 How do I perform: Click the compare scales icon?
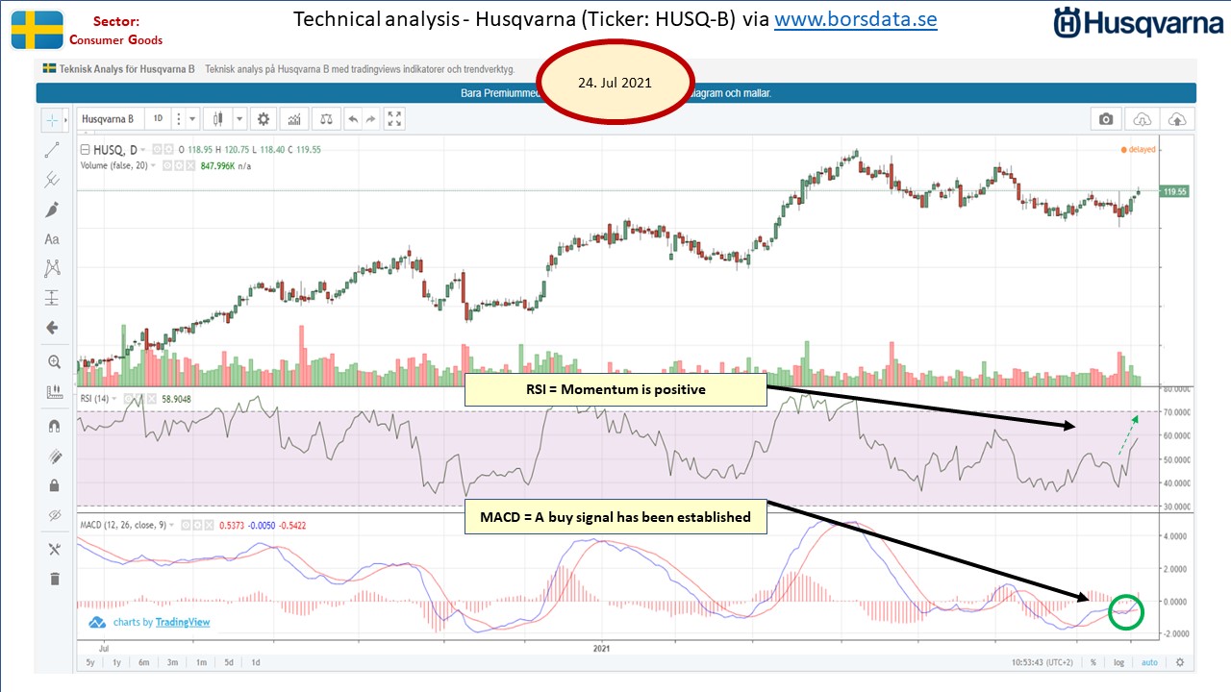click(327, 119)
